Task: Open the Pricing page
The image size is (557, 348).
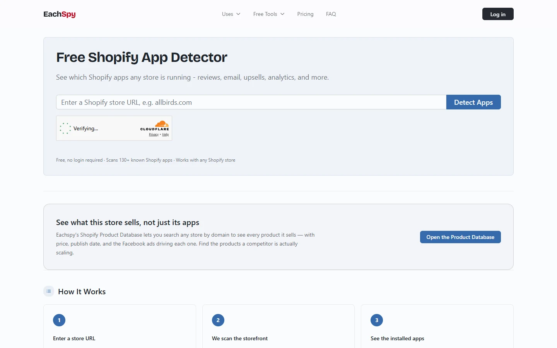Action: pos(305,14)
